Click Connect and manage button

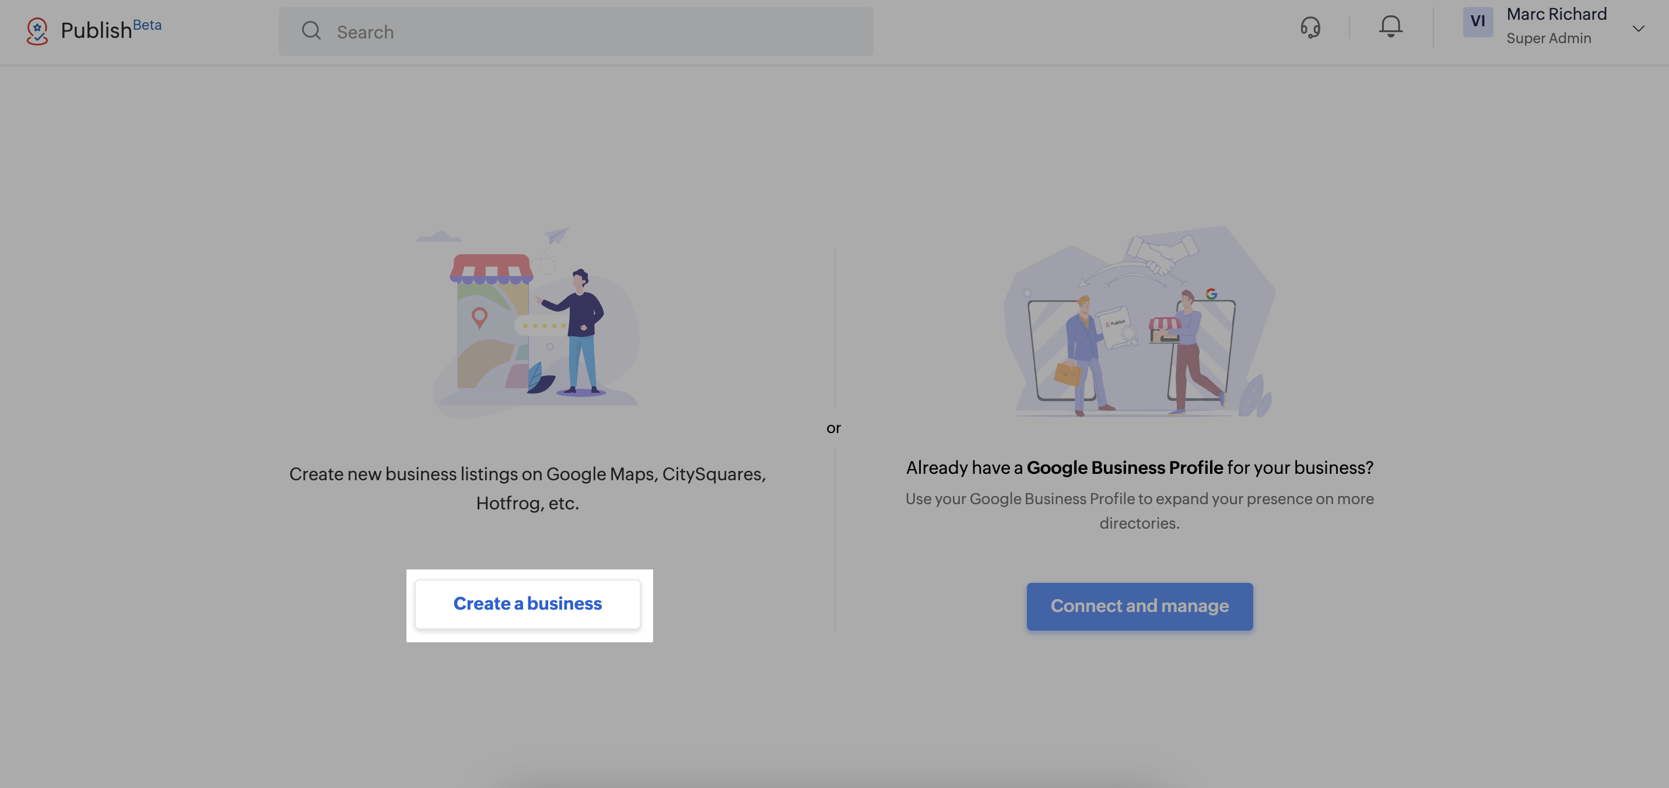(x=1139, y=607)
